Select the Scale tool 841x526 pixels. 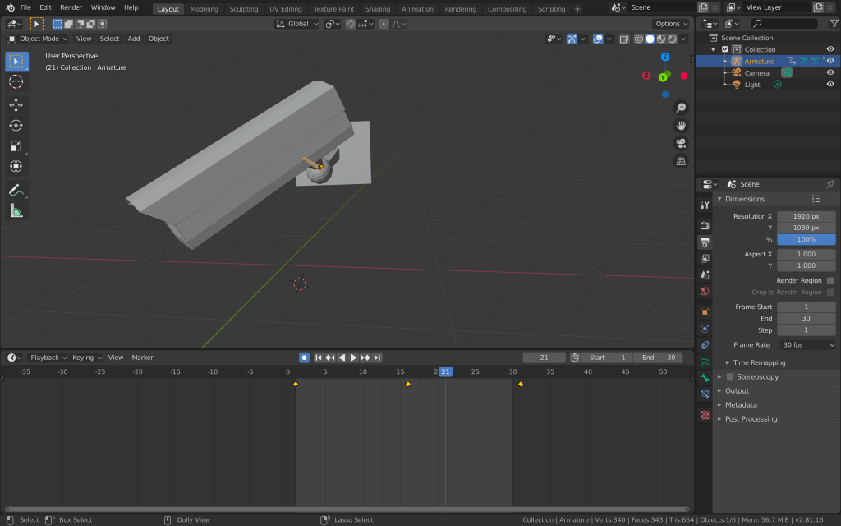click(16, 145)
